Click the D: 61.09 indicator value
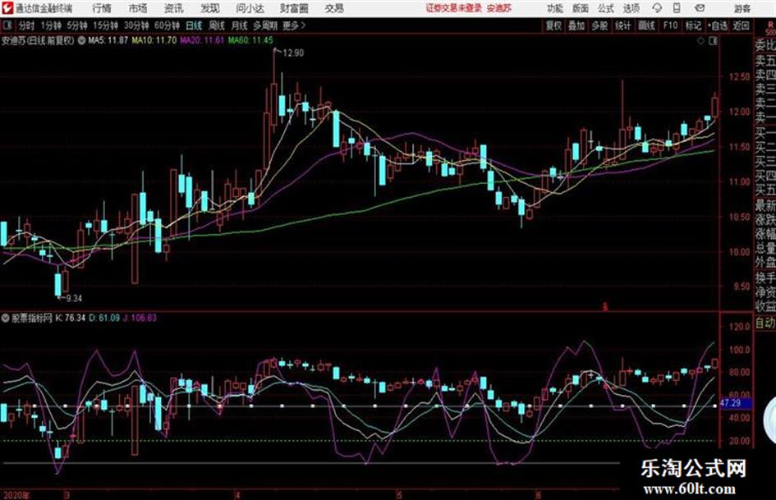Screen dimensions: 776x500 coord(104,318)
